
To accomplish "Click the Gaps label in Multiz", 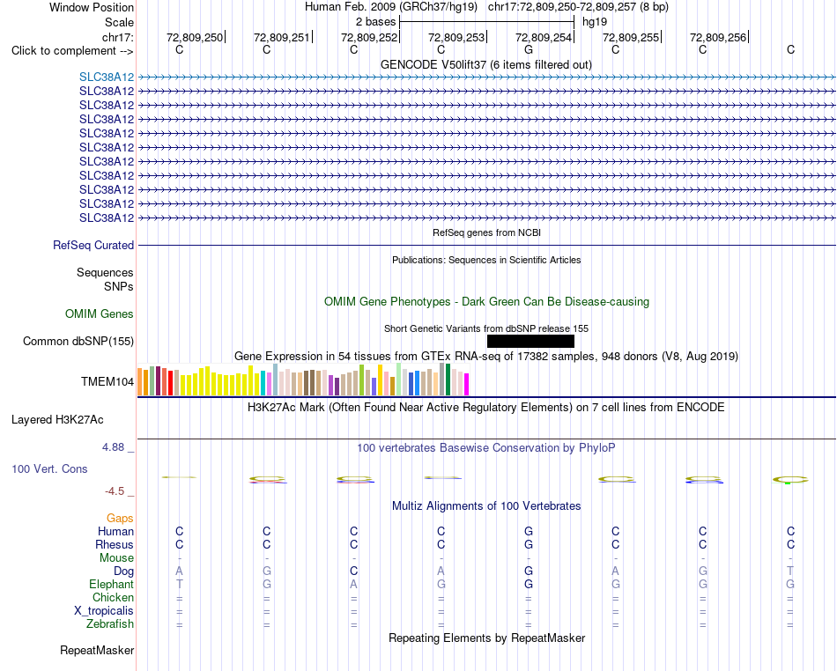I will point(120,518).
